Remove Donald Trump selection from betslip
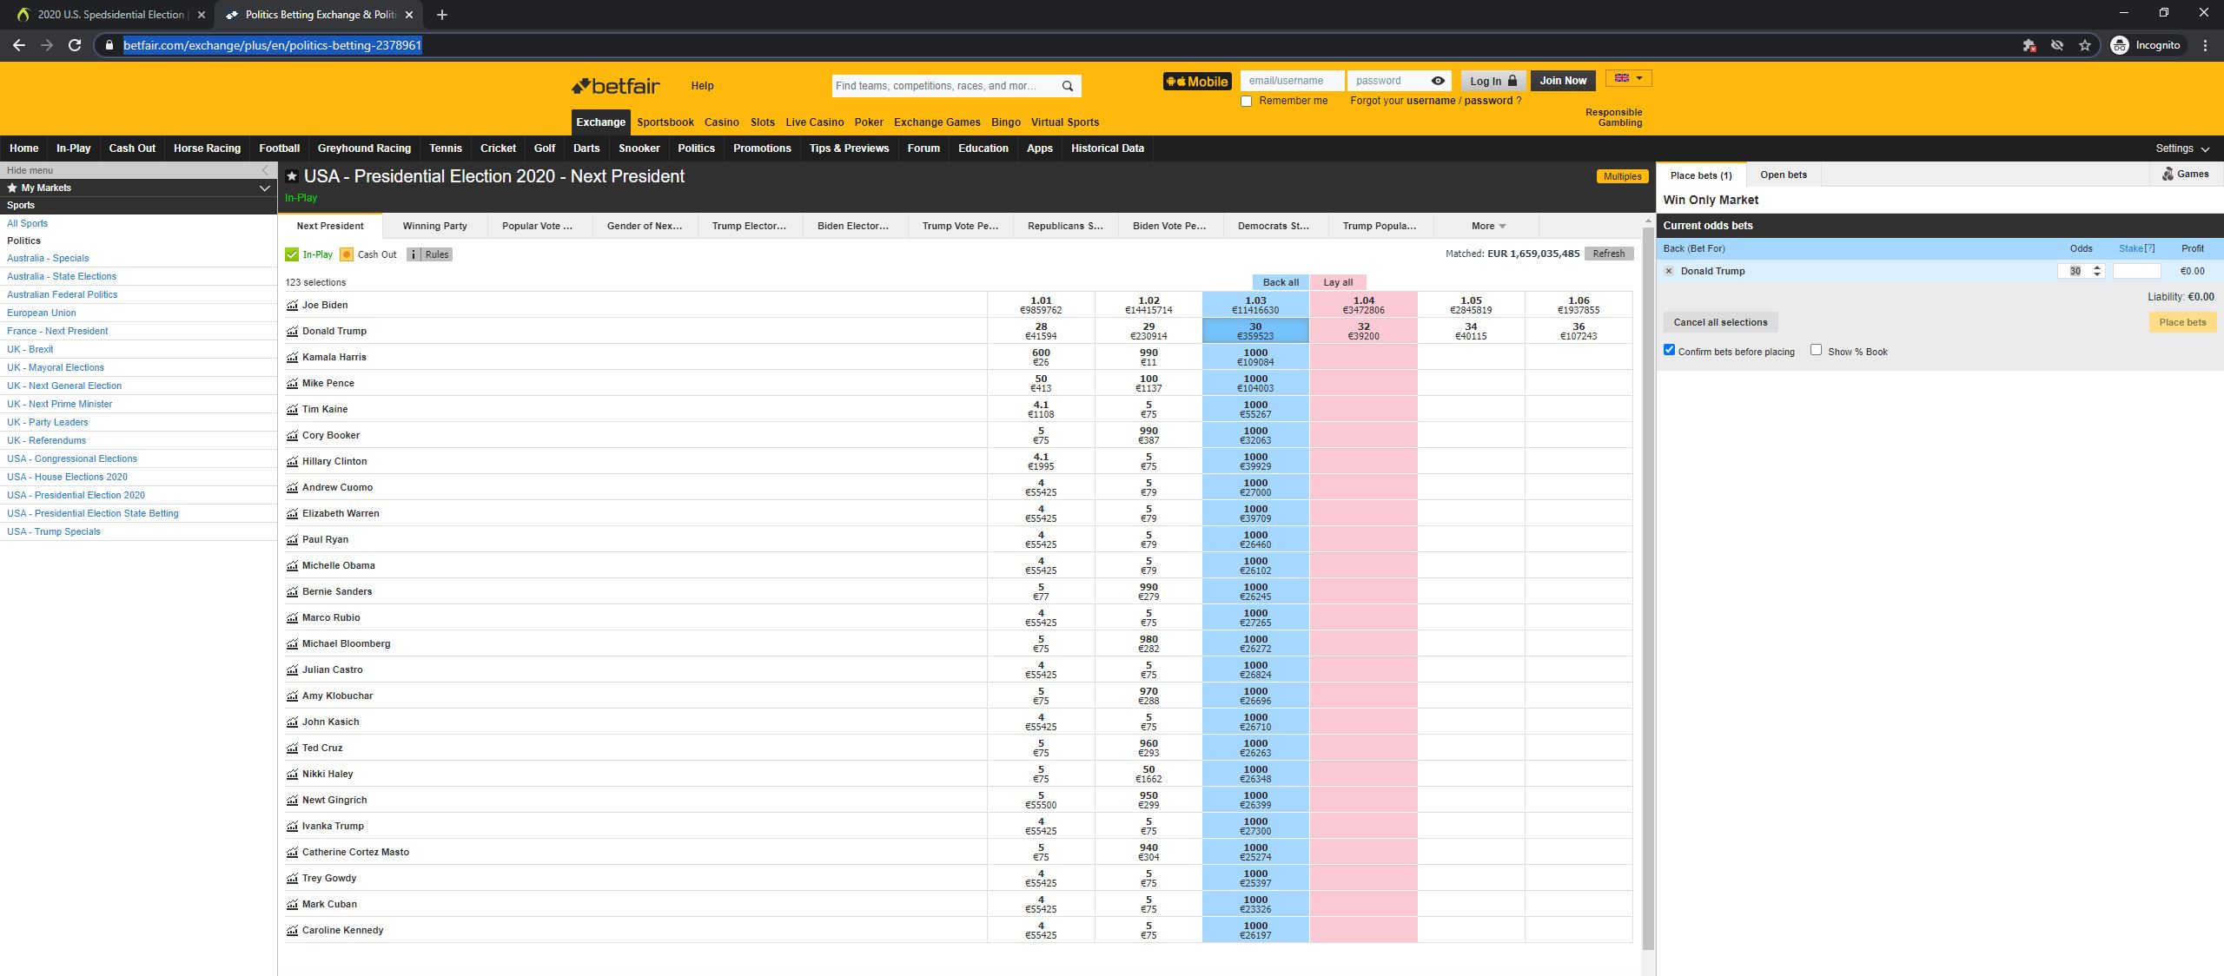Viewport: 2224px width, 976px height. [1669, 271]
